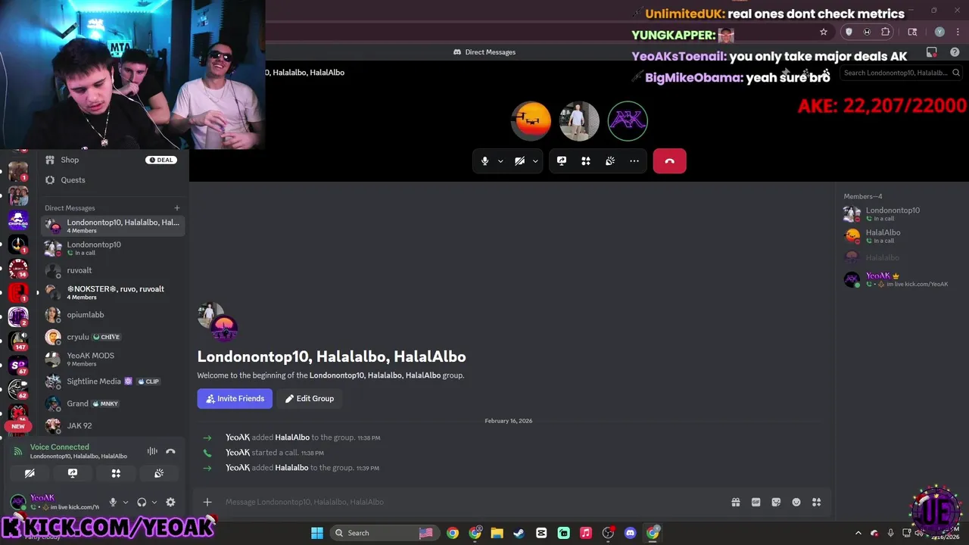Image resolution: width=969 pixels, height=545 pixels.
Task: Open Windows Start menu
Action: click(316, 533)
